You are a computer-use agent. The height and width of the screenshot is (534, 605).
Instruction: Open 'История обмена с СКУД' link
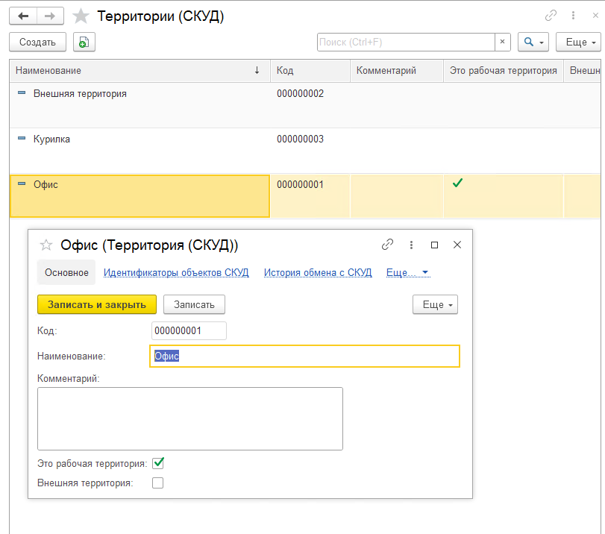318,273
